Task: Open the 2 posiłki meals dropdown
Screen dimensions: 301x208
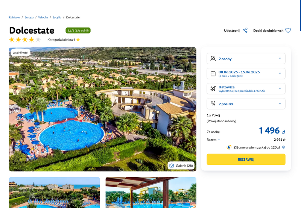Action: point(246,103)
